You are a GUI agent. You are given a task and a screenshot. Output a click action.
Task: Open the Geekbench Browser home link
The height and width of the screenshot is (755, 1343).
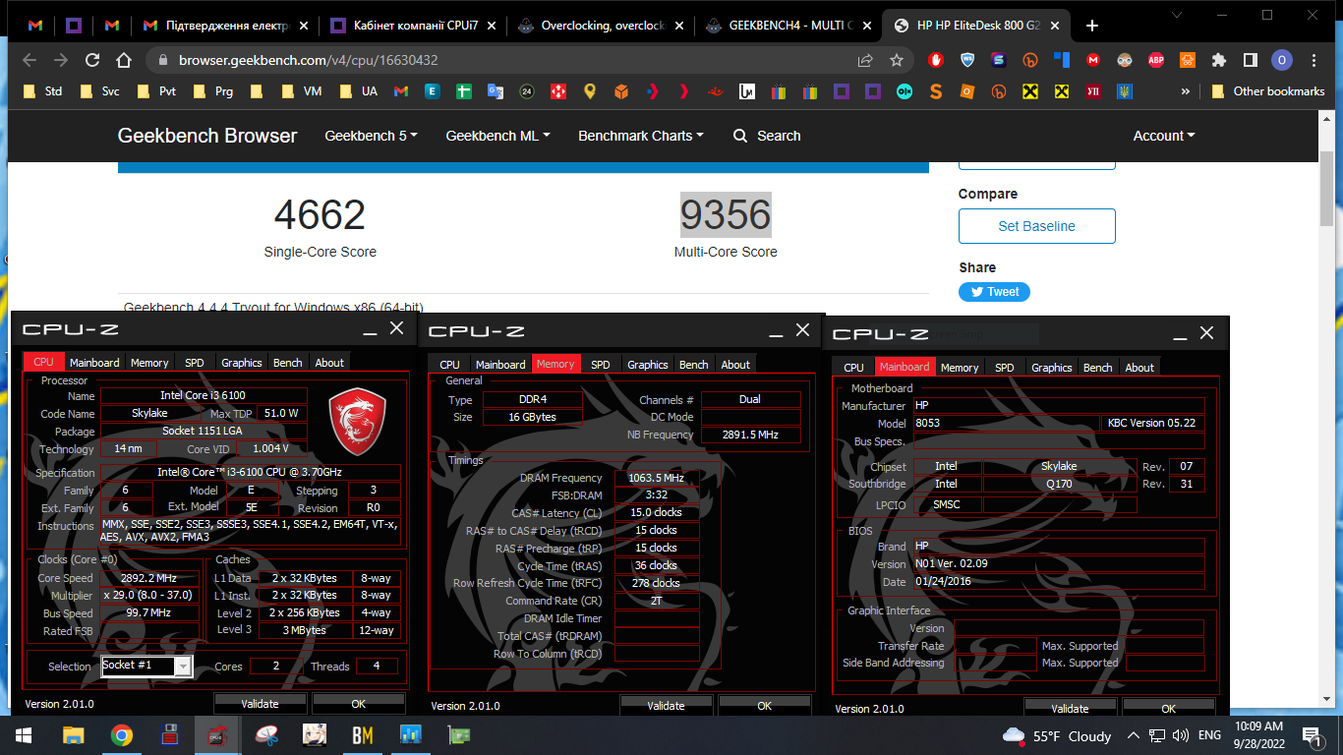(x=207, y=136)
